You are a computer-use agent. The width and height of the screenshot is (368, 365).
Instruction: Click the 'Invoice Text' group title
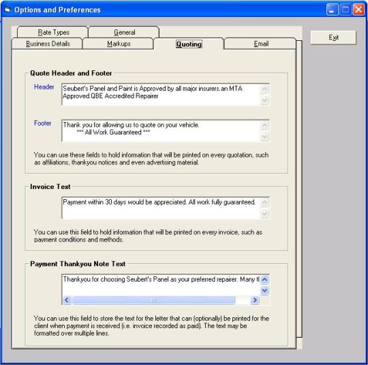coord(50,187)
